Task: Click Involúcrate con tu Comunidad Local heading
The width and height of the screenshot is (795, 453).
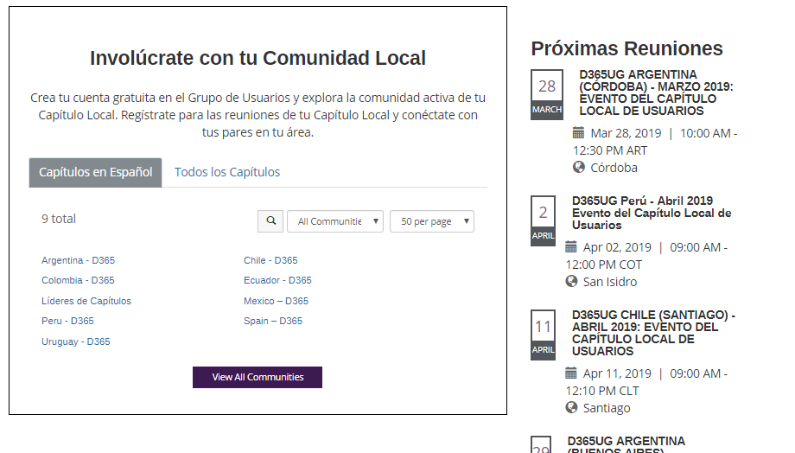Action: pos(258,58)
